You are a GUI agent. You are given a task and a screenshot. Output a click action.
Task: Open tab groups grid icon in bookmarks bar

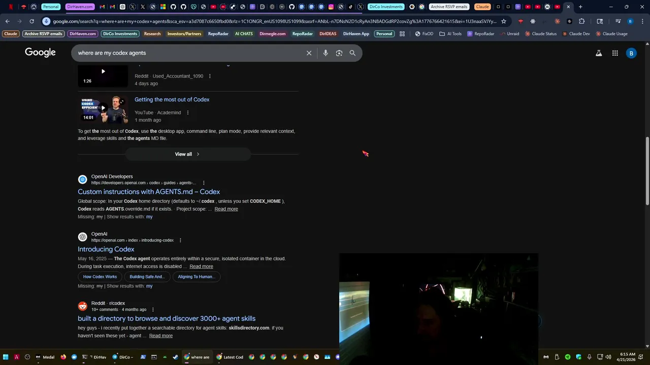click(x=402, y=33)
